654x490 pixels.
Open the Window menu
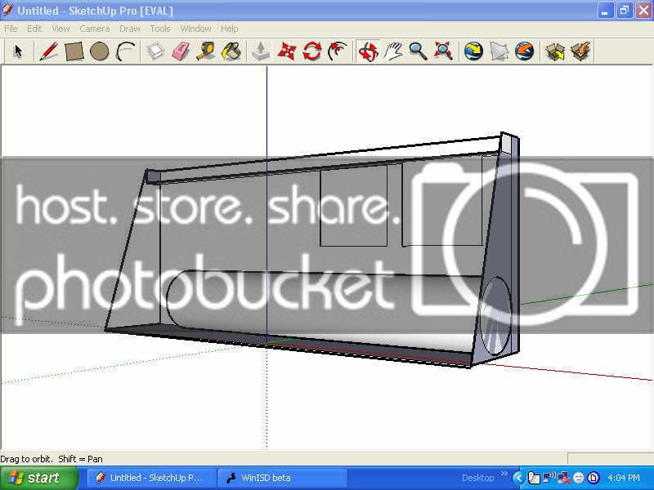195,29
